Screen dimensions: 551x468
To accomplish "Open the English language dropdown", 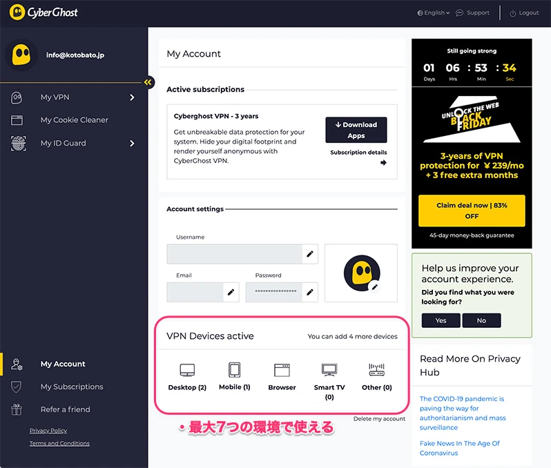I will click(434, 12).
